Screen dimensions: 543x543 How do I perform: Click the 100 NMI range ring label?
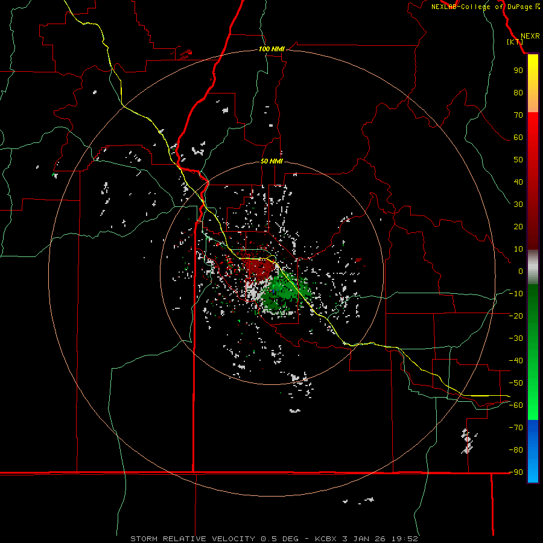(271, 49)
